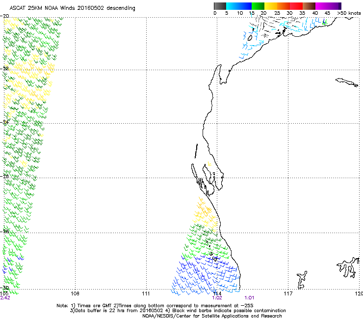Click the brown 35-40 knots color swatch
The image size is (363, 319).
(x=309, y=6)
